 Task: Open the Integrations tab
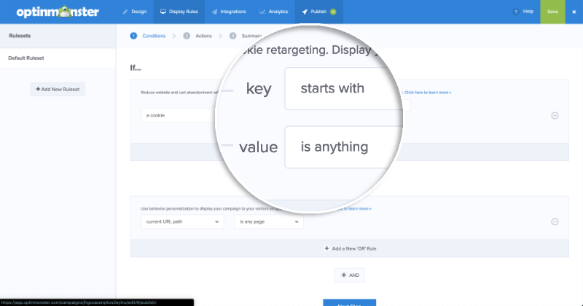click(x=229, y=12)
